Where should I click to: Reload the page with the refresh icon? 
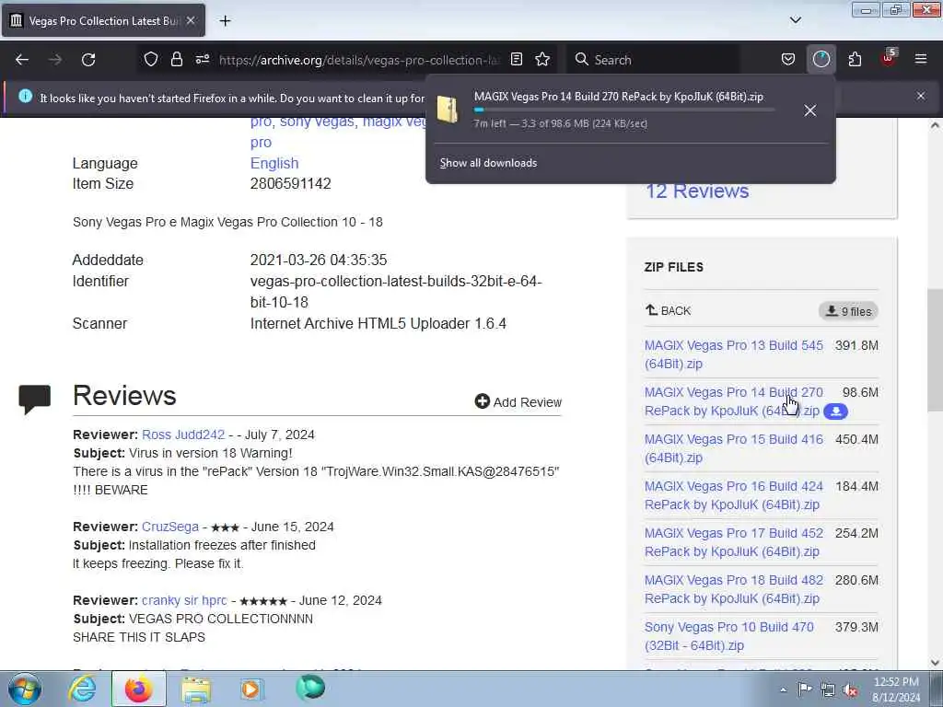(88, 60)
